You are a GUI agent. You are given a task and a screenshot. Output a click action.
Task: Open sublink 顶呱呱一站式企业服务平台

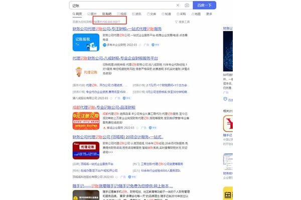coord(97,164)
